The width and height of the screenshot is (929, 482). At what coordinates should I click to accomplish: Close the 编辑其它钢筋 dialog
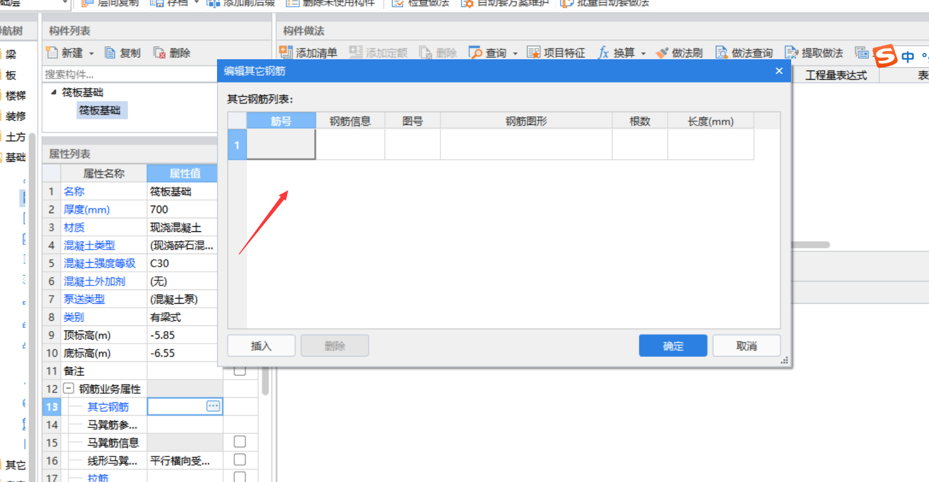tap(779, 71)
